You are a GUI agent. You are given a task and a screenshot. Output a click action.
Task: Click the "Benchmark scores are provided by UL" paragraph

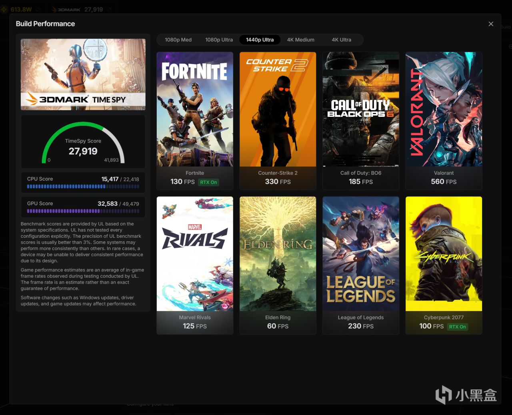pos(82,242)
